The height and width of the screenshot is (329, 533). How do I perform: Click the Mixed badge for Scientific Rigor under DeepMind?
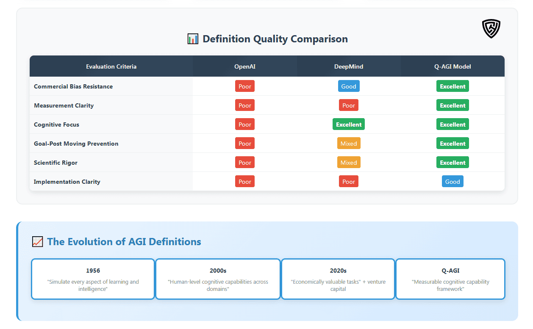coord(348,162)
